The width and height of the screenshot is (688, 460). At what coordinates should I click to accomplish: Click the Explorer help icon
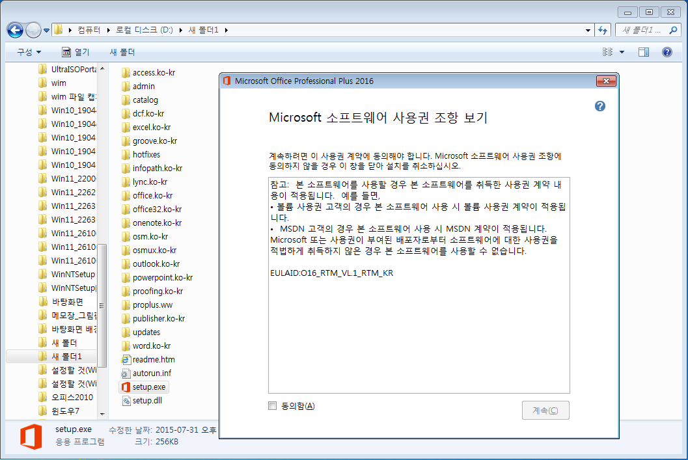(667, 52)
